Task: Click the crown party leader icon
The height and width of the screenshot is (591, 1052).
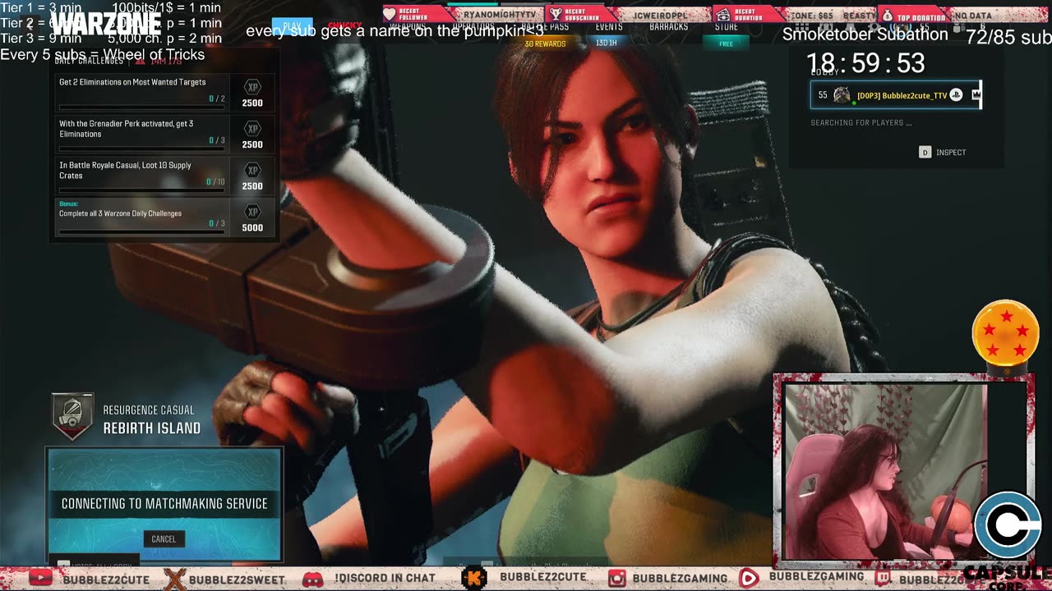Action: [x=976, y=95]
